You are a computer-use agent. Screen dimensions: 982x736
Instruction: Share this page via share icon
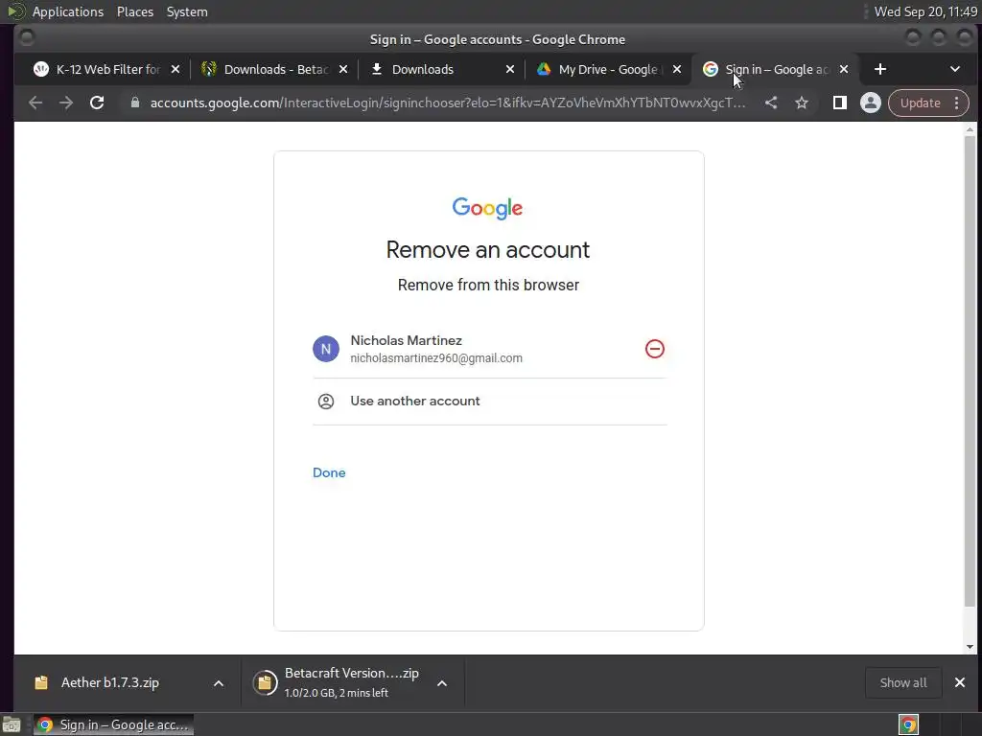[x=771, y=103]
